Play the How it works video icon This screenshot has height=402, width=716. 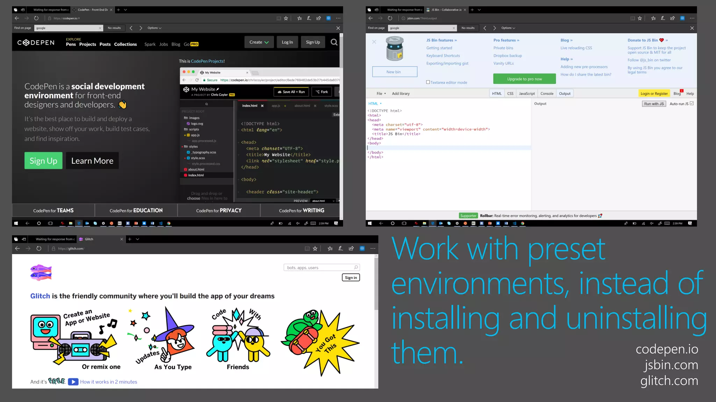coord(73,382)
